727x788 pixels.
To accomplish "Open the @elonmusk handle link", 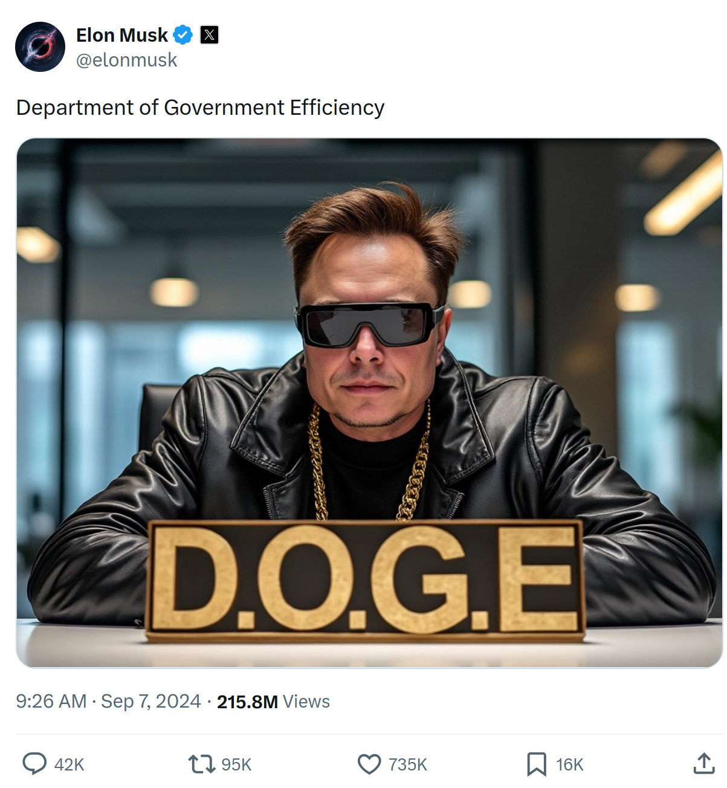I will pyautogui.click(x=127, y=60).
